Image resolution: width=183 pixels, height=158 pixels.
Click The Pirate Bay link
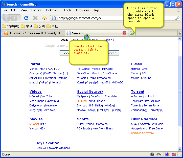coord(140,101)
